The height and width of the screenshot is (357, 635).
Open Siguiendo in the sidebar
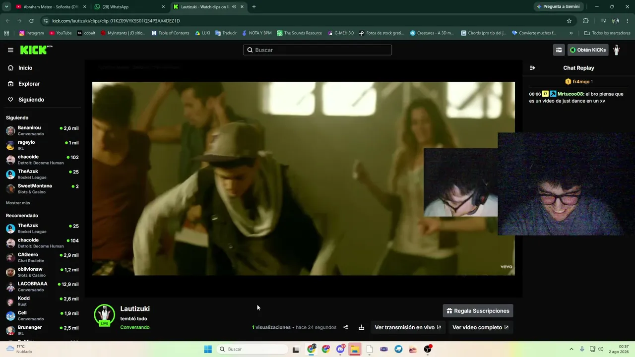click(x=31, y=100)
